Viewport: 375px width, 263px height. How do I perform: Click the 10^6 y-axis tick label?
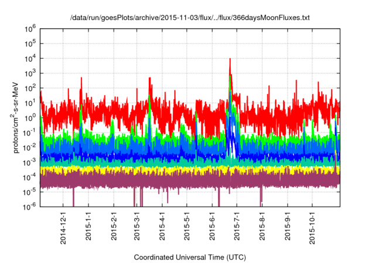click(30, 29)
